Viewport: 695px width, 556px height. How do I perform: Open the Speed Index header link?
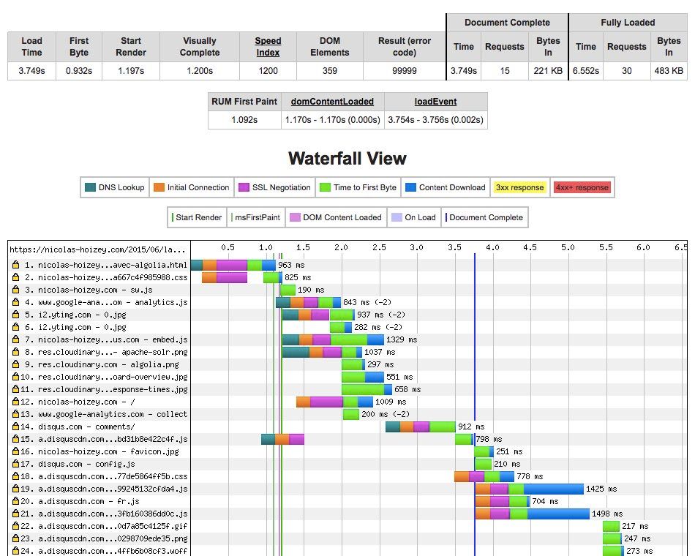(x=268, y=47)
